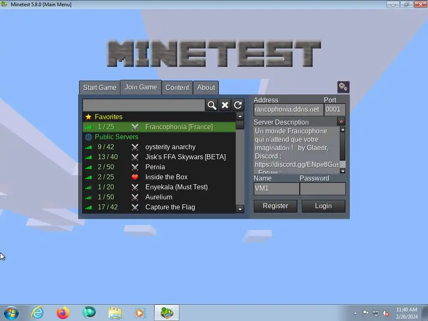Click the Register button
Screen dimensions: 428x321
[x=275, y=206]
